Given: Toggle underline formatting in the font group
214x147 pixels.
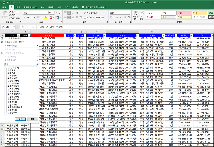Looking at the screenshot, I should 32,17.
